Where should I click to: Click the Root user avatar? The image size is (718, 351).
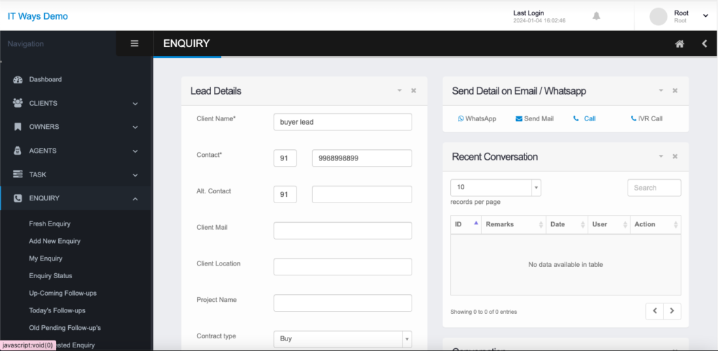[658, 16]
